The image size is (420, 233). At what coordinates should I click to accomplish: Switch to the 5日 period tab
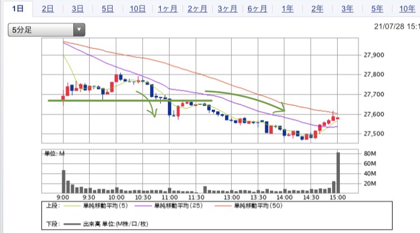[108, 9]
